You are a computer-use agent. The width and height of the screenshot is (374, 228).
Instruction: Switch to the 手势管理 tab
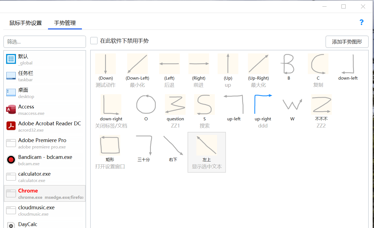65,23
